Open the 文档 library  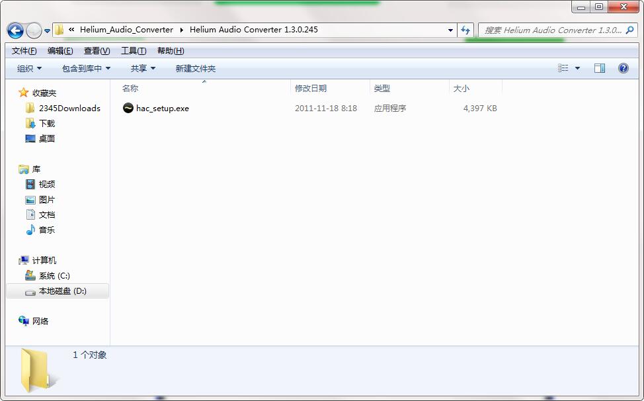click(x=47, y=215)
